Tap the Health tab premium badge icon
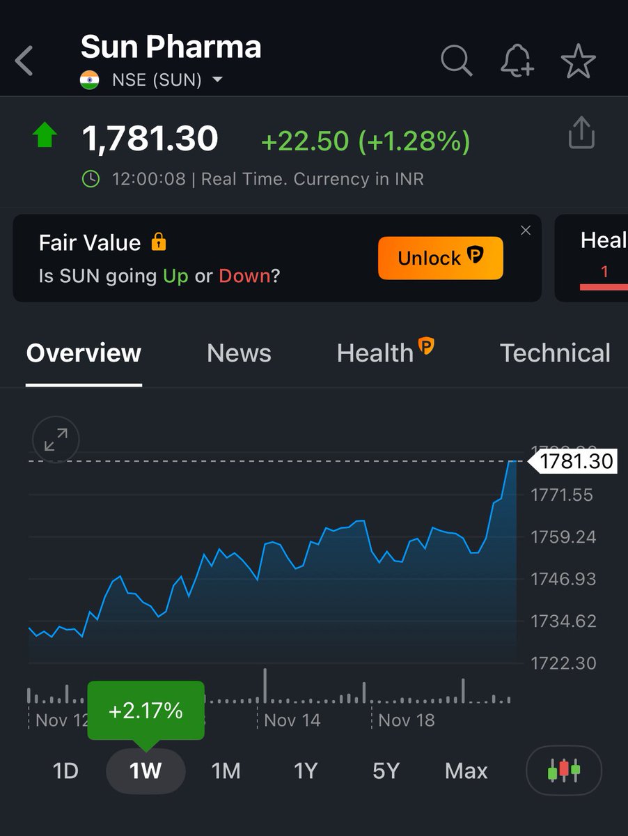Screen dimensions: 628x836 [x=425, y=345]
